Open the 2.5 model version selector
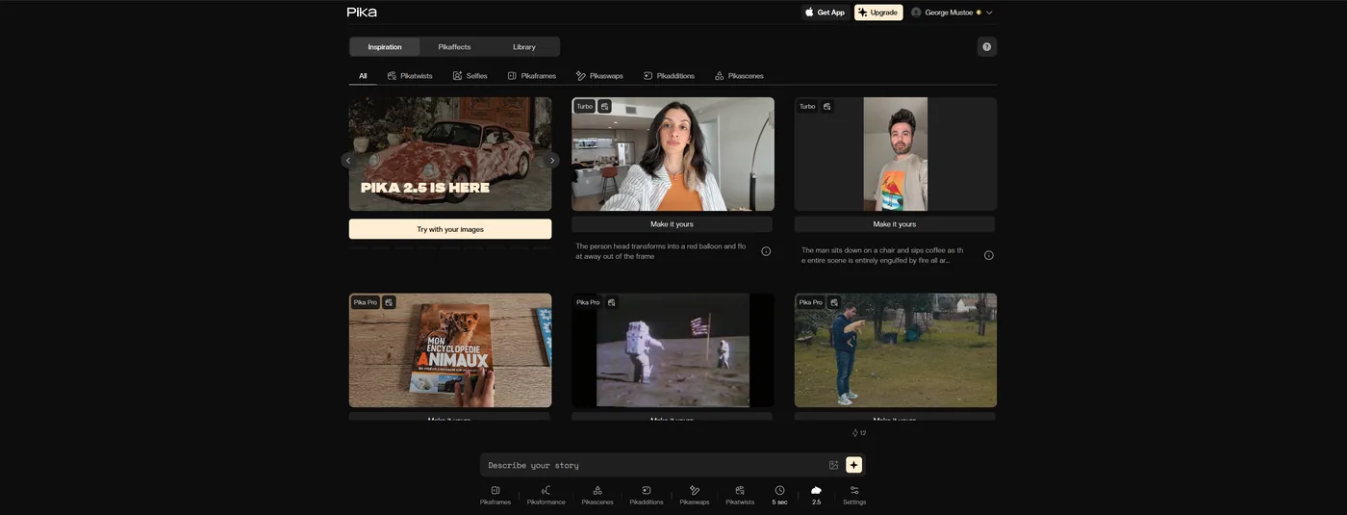This screenshot has height=515, width=1347. [816, 495]
